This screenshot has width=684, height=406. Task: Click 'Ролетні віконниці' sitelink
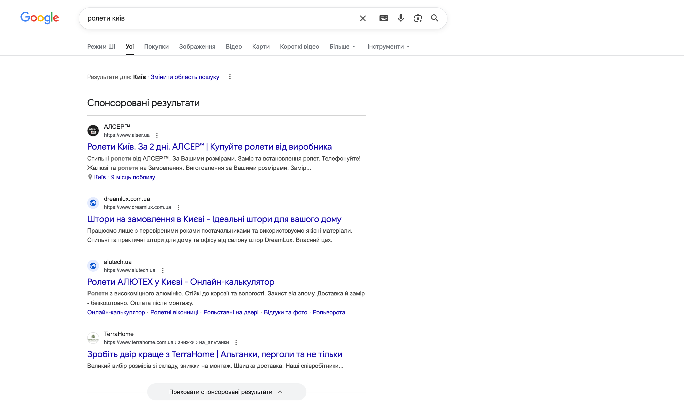174,312
